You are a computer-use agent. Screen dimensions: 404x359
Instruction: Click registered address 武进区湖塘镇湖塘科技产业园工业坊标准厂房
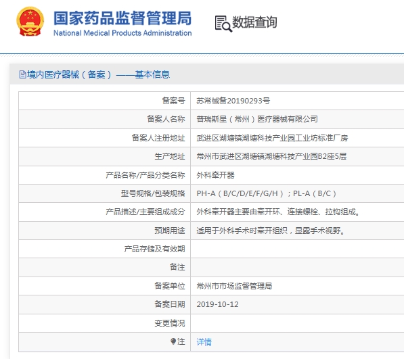272,138
